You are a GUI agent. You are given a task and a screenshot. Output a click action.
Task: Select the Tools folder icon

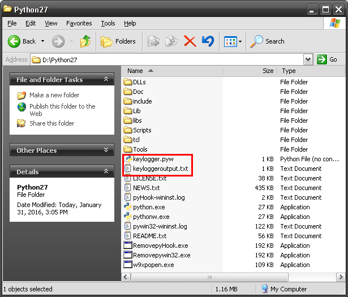click(x=128, y=149)
